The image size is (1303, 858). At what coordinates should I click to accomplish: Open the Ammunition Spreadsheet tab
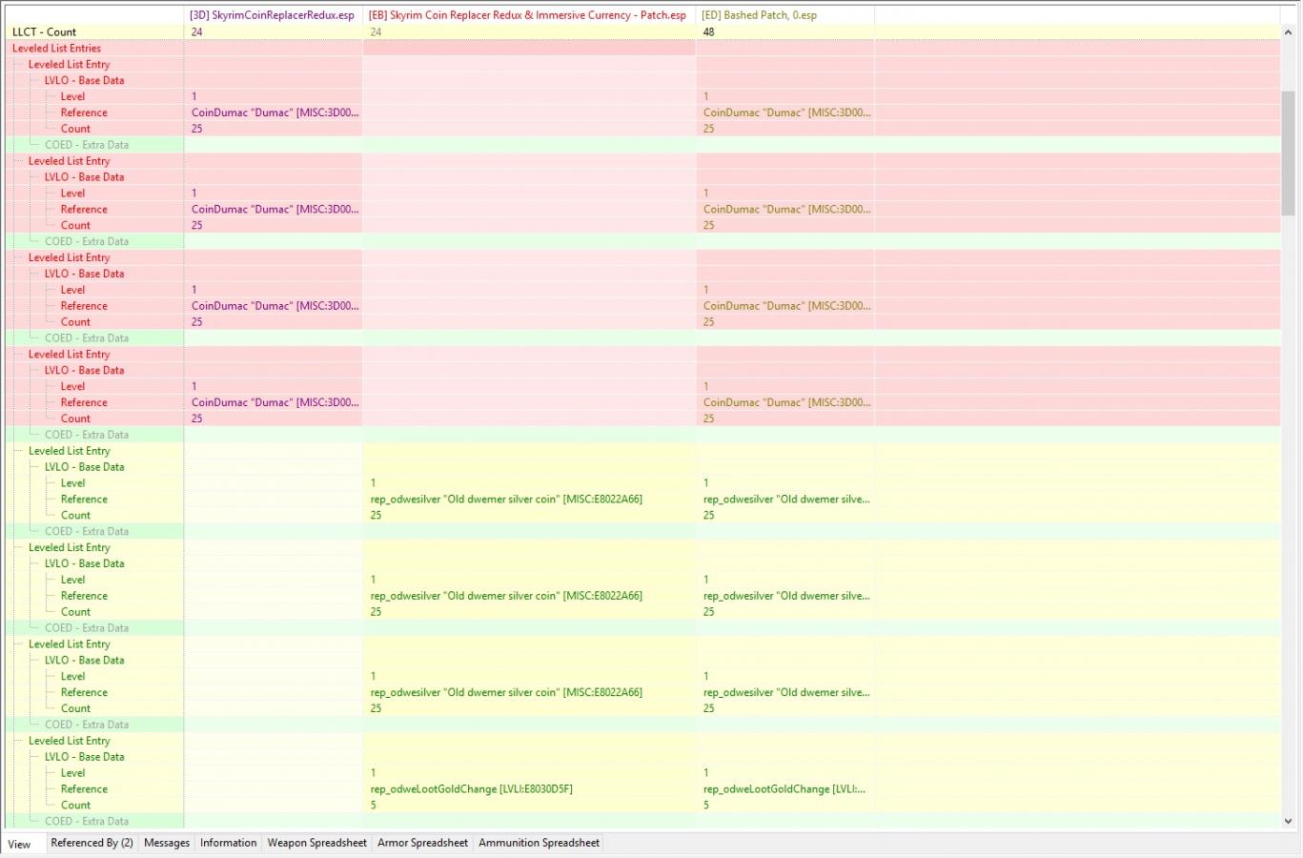click(x=539, y=843)
